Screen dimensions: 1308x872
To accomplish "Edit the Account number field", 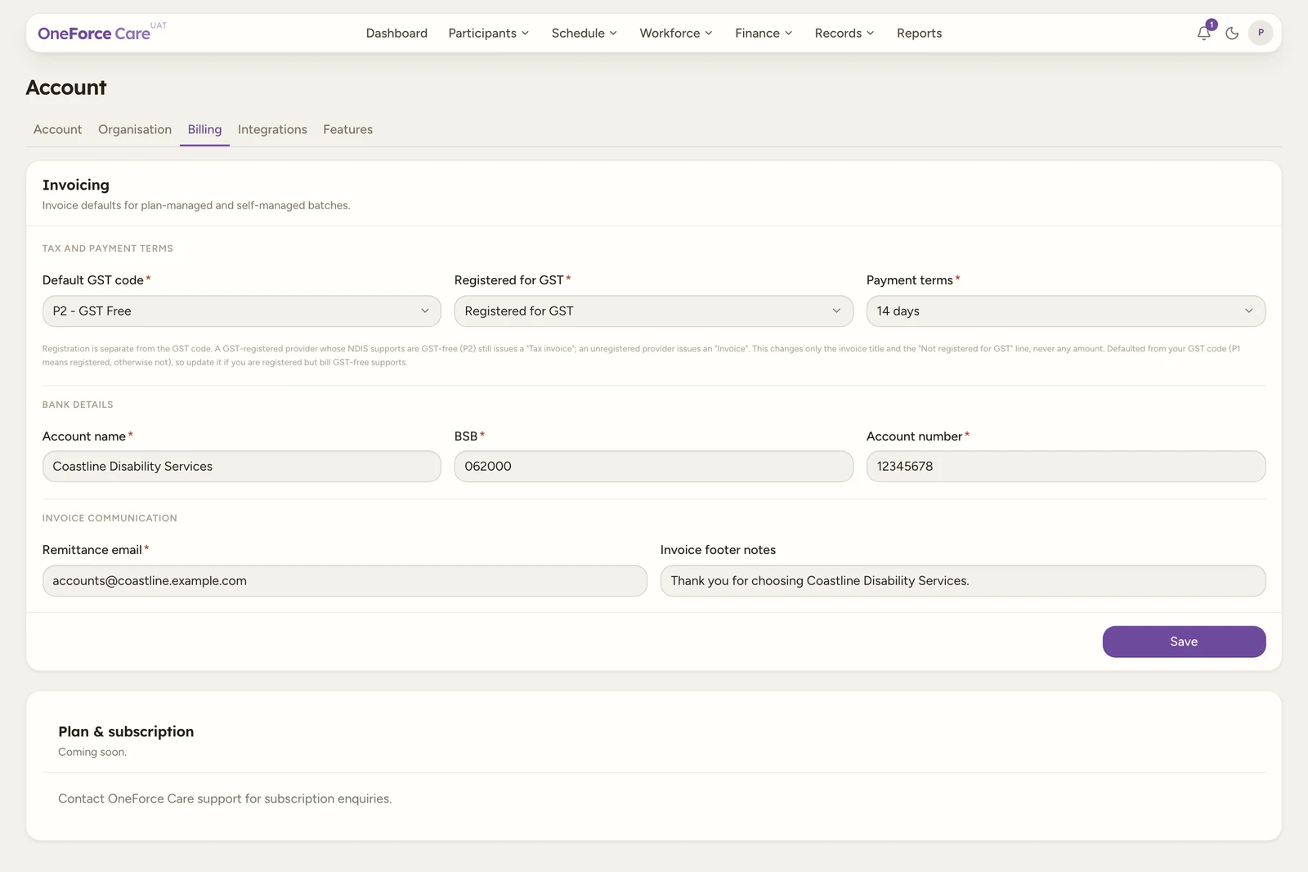I will click(1066, 467).
